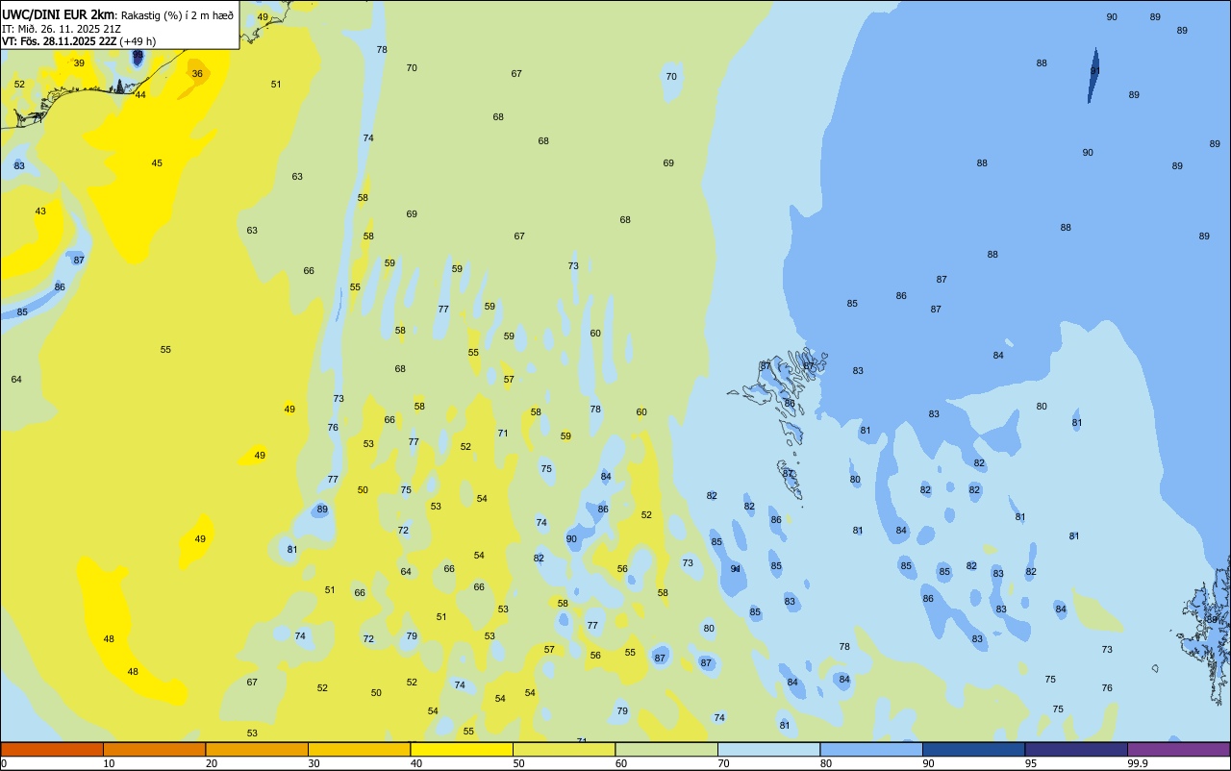Click the 0 label under the color scale

[x=4, y=763]
